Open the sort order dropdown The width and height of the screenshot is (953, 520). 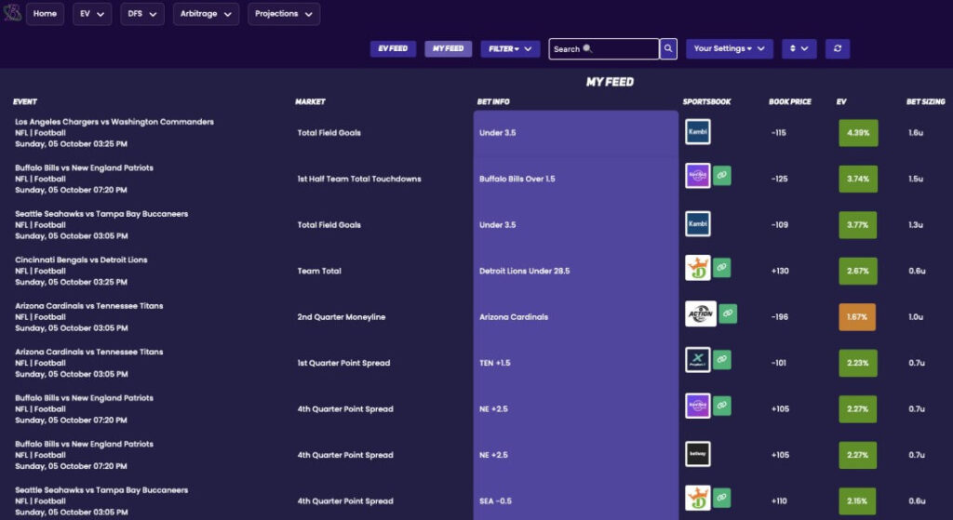(799, 48)
